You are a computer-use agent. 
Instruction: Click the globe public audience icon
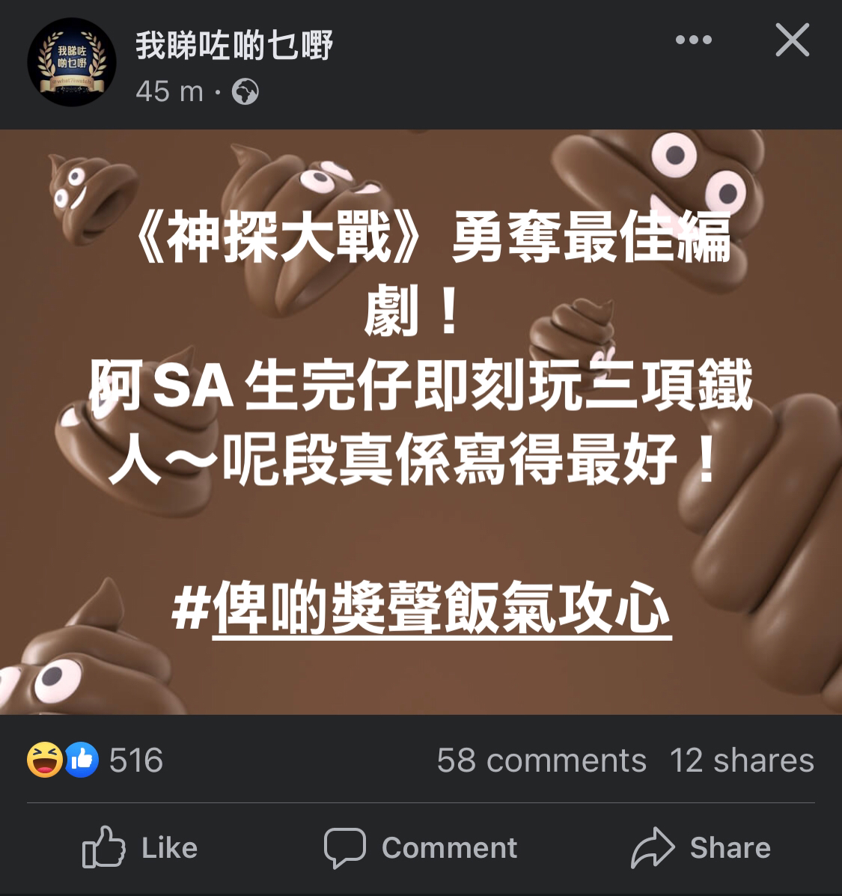click(x=245, y=91)
